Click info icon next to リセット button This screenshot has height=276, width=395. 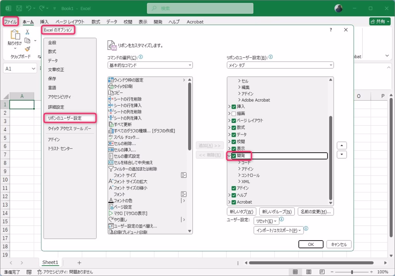282,219
